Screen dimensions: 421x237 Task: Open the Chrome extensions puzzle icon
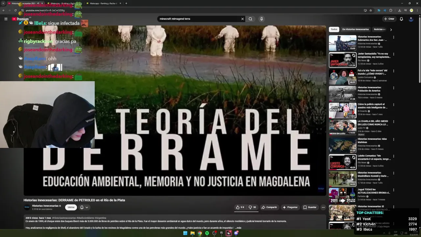[x=391, y=10]
